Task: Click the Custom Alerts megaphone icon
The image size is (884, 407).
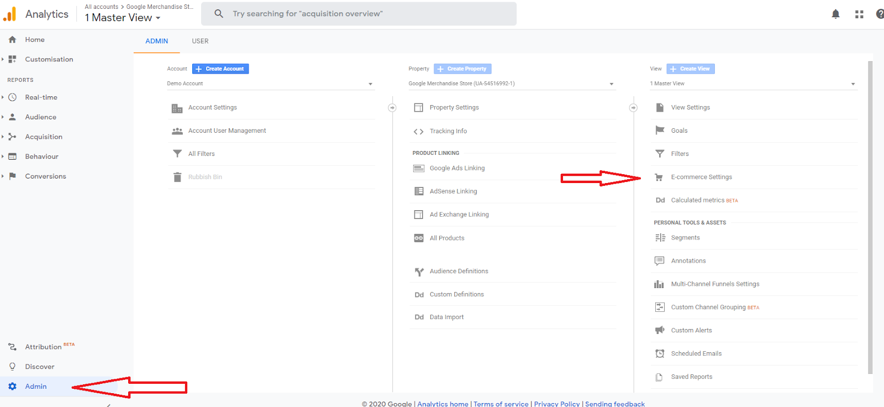Action: pos(660,330)
